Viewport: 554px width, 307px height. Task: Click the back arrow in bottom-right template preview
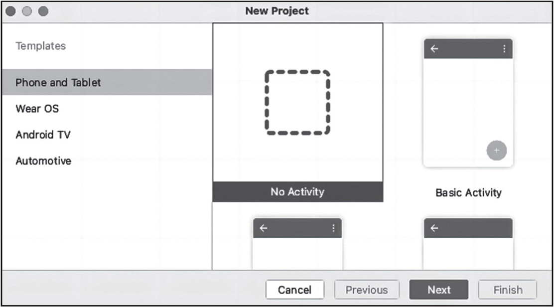(x=434, y=228)
